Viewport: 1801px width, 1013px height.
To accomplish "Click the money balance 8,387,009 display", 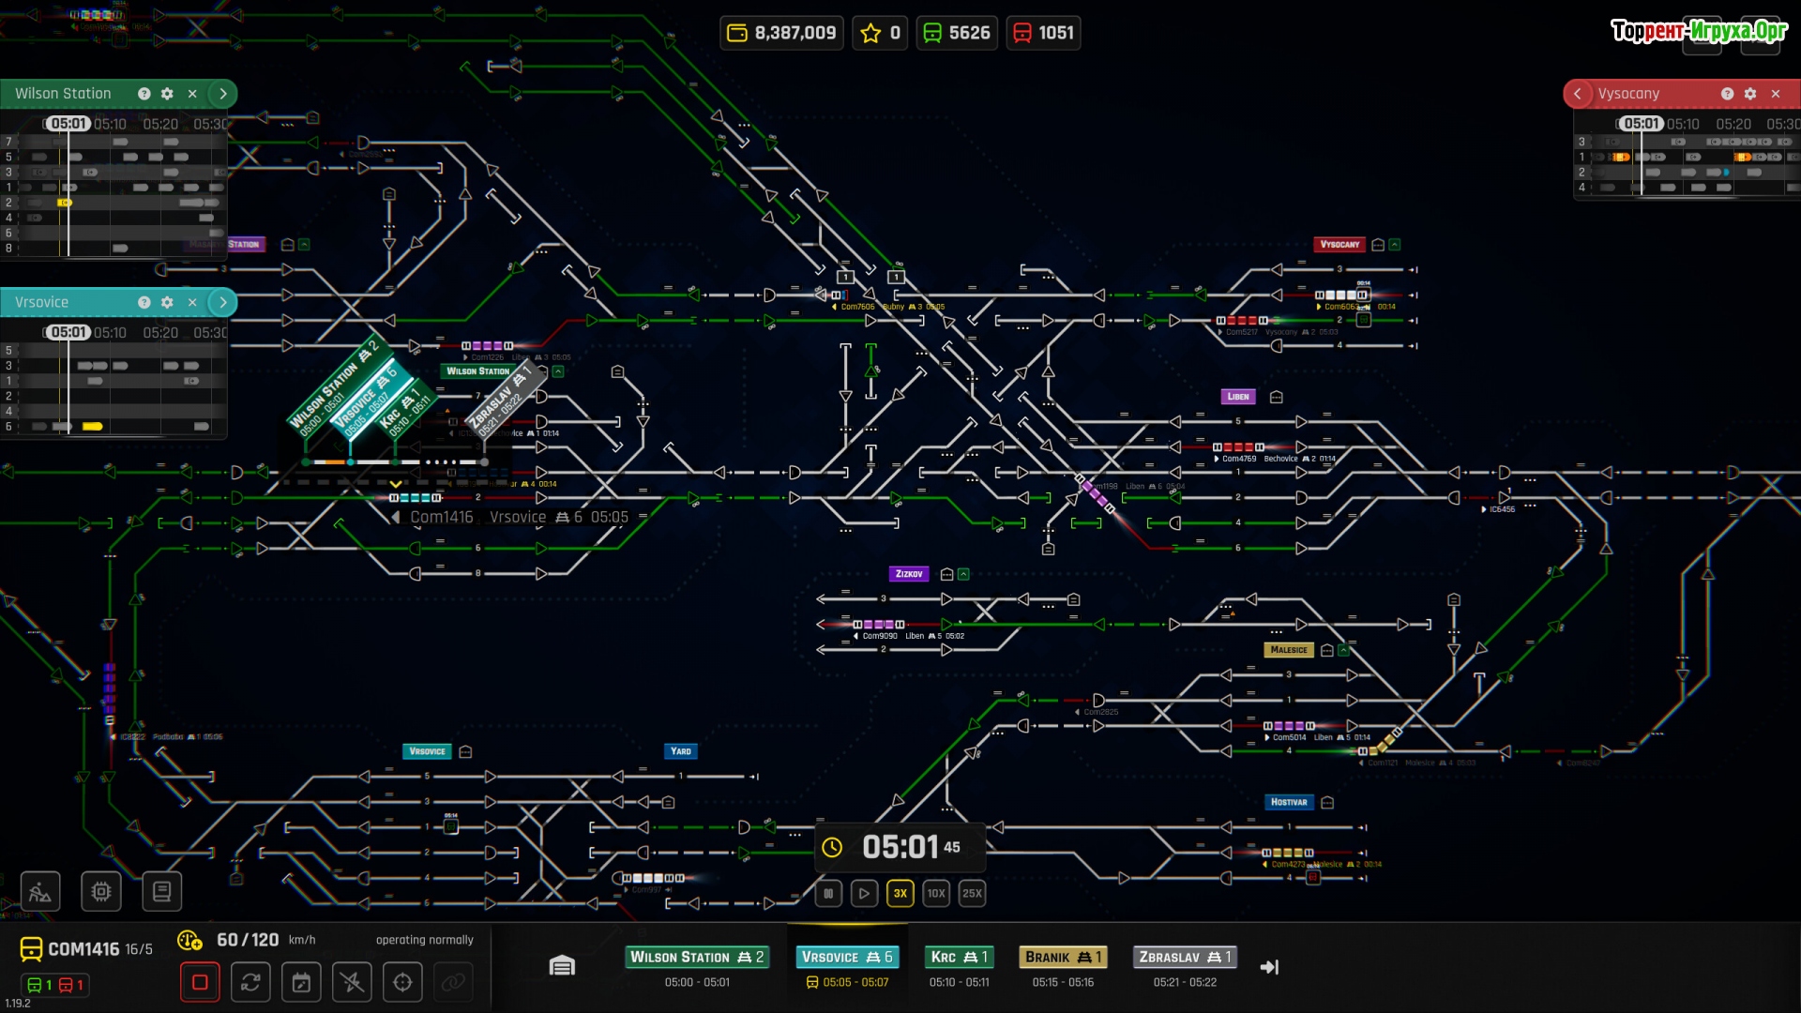I will [x=782, y=33].
